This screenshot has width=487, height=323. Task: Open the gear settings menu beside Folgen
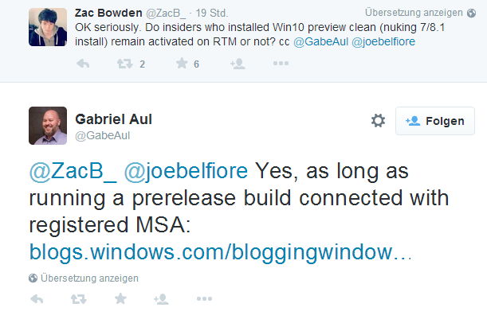378,121
